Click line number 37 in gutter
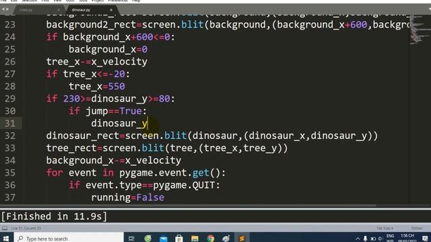 point(10,198)
